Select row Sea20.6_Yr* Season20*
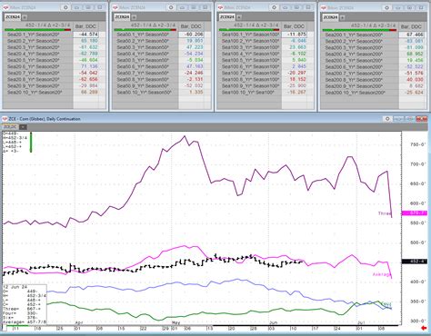Image resolution: width=431 pixels, height=336 pixels. (x=38, y=66)
